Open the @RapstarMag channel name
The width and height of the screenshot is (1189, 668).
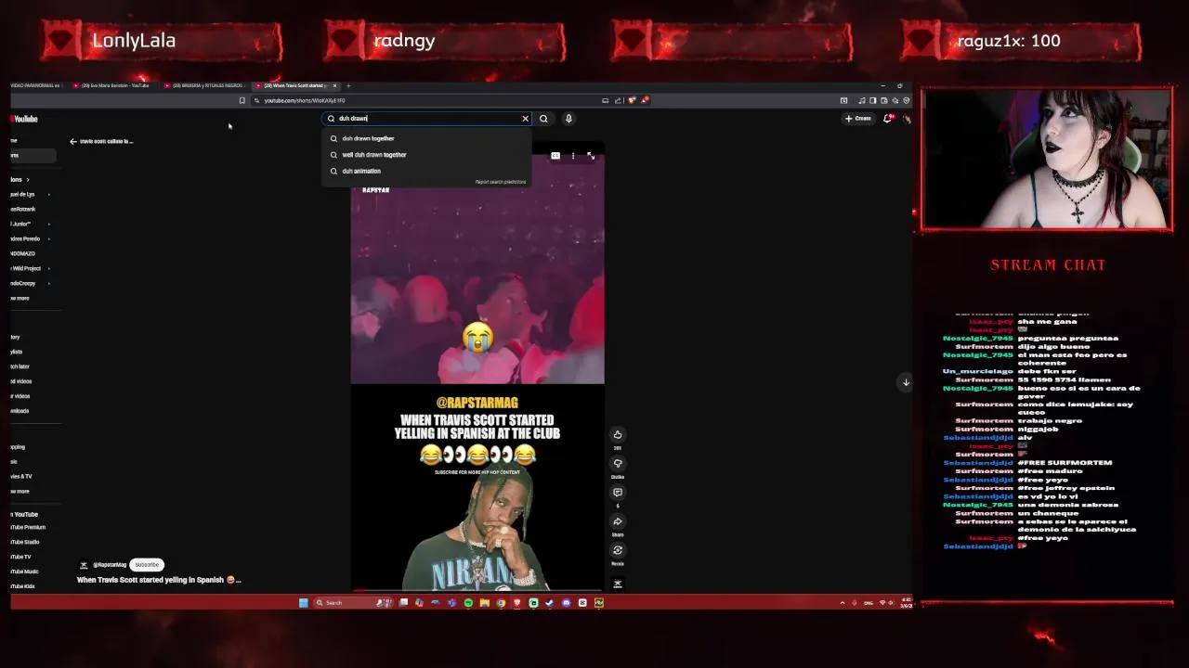click(x=110, y=564)
